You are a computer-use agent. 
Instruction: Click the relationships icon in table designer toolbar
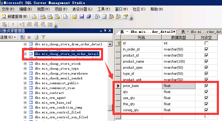click(x=22, y=25)
